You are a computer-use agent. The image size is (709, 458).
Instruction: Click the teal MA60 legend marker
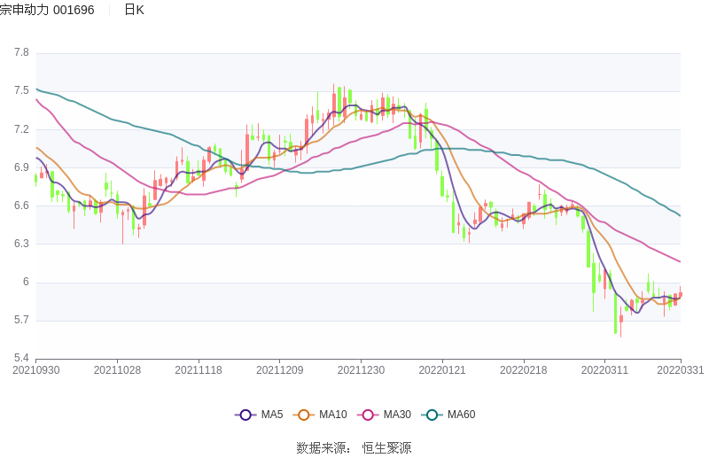433,415
